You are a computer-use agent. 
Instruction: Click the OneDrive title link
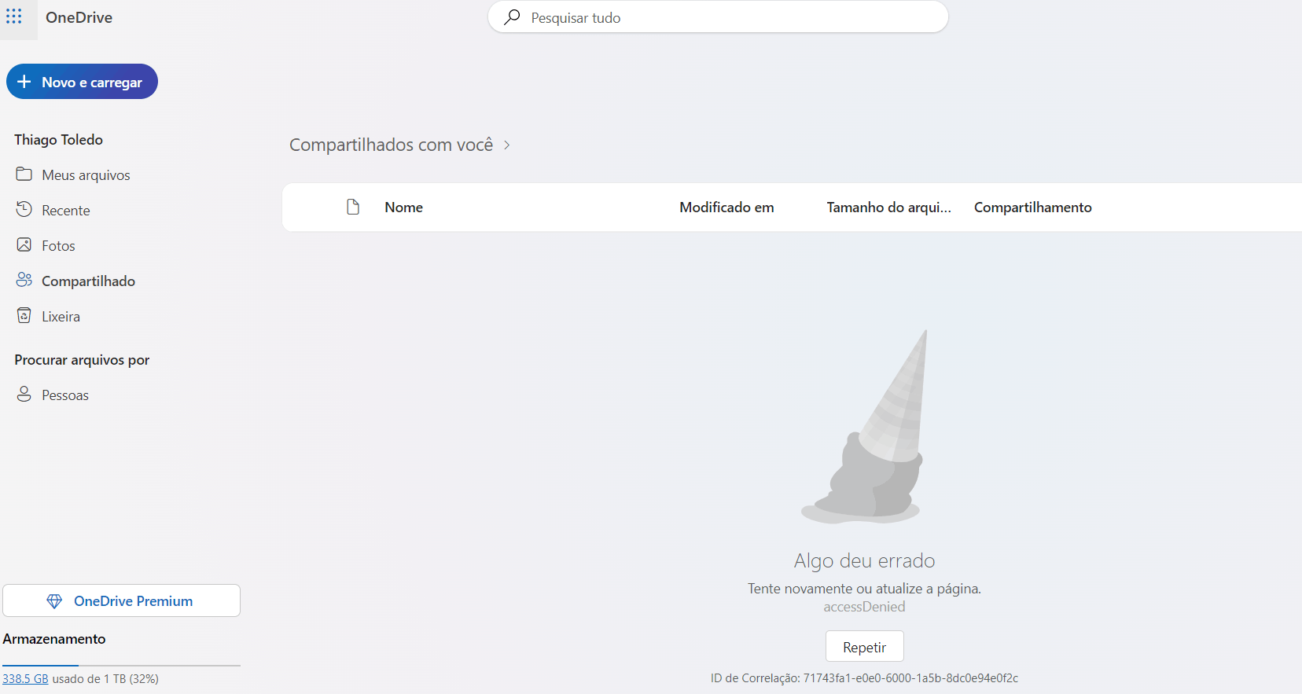tap(79, 17)
